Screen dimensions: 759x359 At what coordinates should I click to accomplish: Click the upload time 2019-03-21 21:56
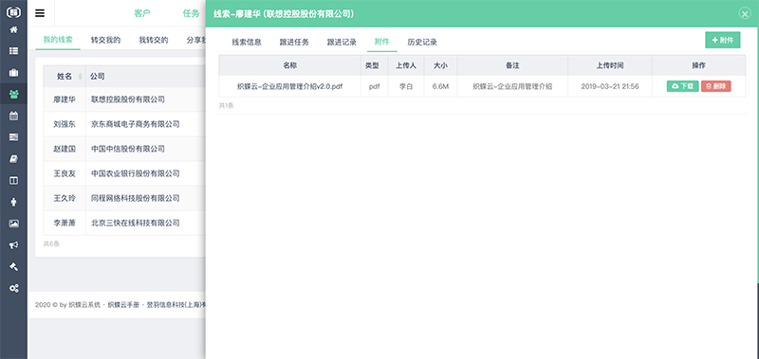610,86
